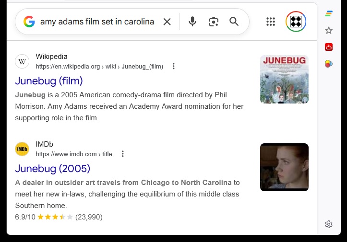The image size is (347, 242).
Task: Open sidebar settings gear
Action: pos(329,224)
